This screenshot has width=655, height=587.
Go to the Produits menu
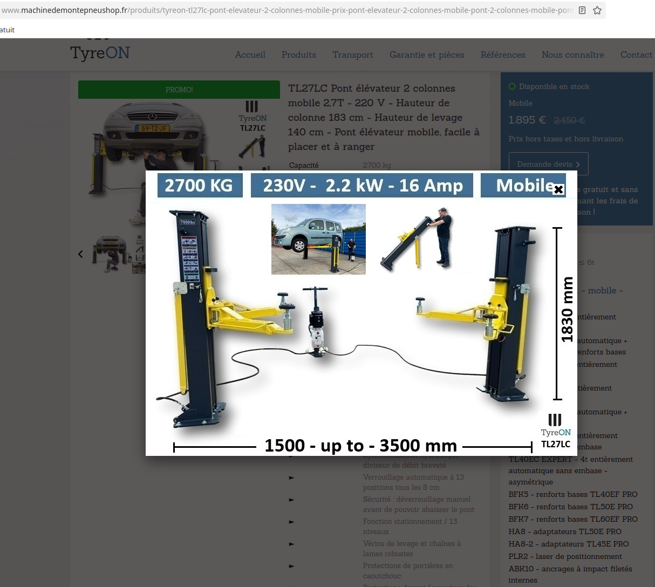click(299, 54)
